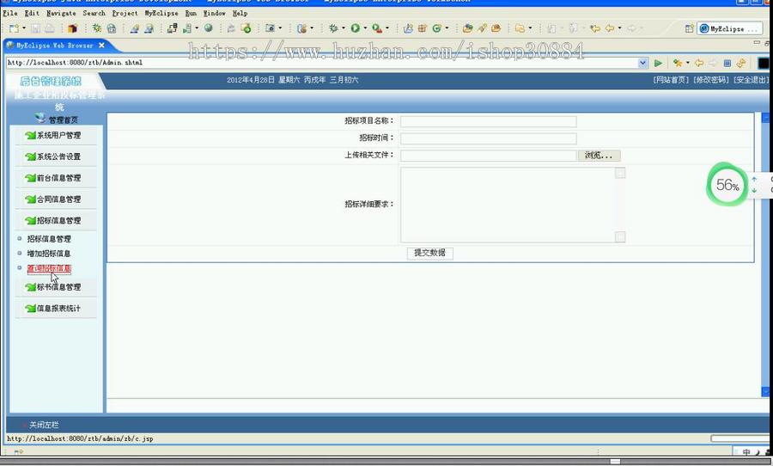
Task: Click the Debug bug toolbar icon
Action: click(332, 28)
